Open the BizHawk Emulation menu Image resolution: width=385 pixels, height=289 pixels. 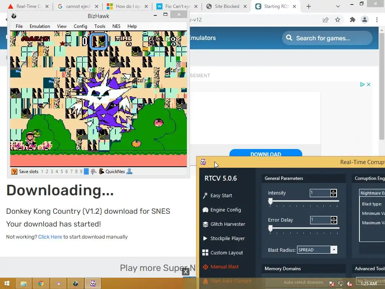point(40,26)
